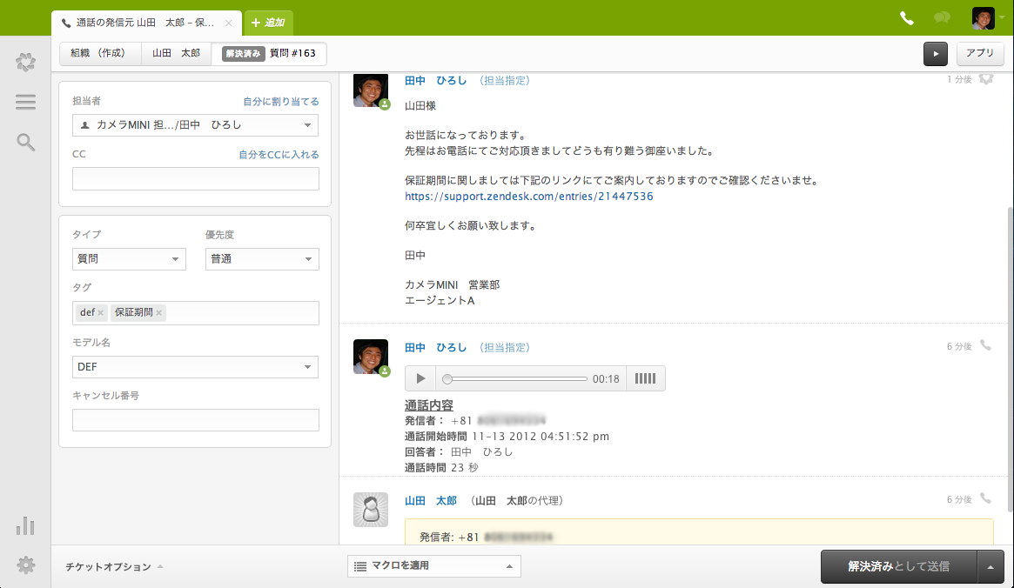Open the support.zendesk.com entries link
This screenshot has height=588, width=1014.
click(529, 196)
